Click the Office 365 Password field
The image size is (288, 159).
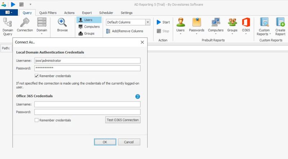(x=87, y=112)
